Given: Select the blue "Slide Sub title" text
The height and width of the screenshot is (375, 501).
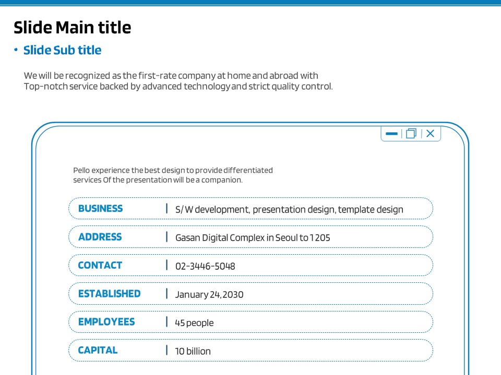Looking at the screenshot, I should (62, 51).
